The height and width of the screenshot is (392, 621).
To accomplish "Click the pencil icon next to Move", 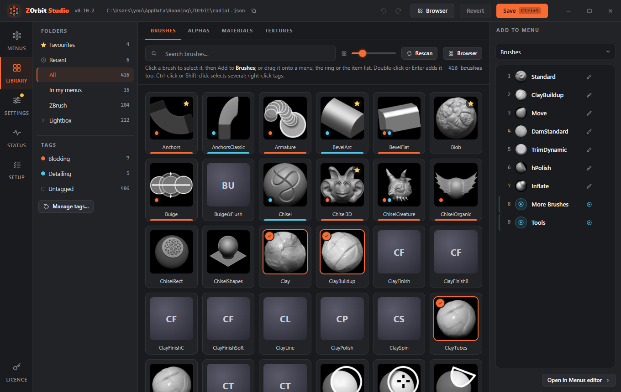I will click(589, 113).
